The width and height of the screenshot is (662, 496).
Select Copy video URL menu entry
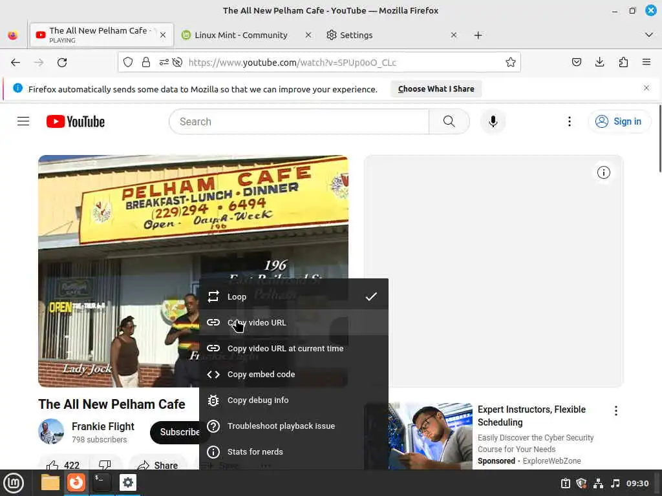294,323
